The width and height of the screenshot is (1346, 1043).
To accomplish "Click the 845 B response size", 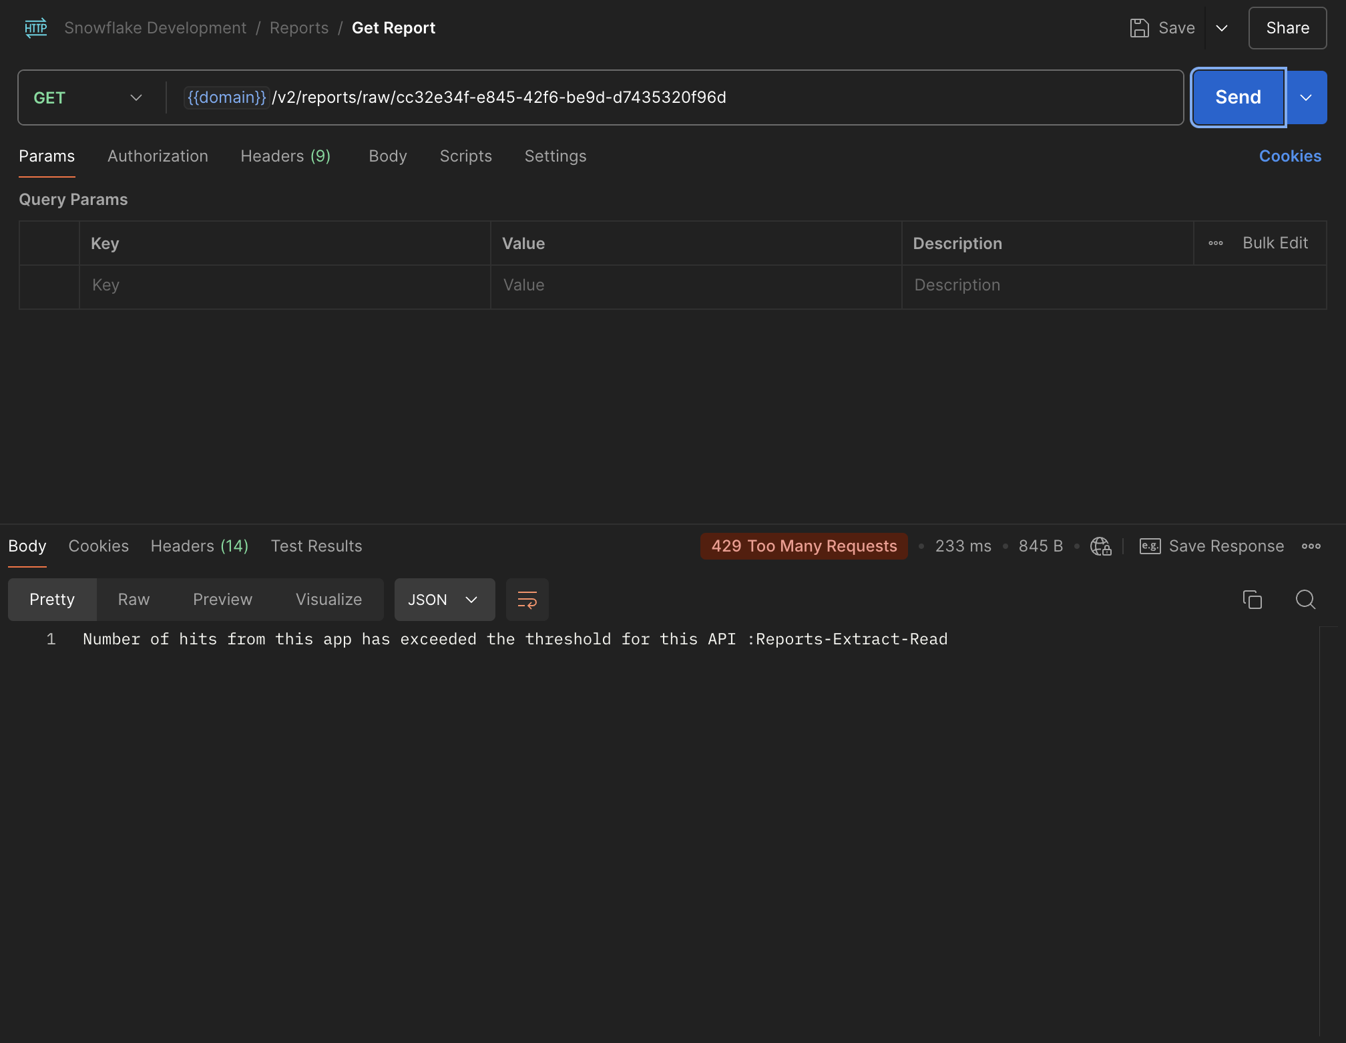I will (x=1041, y=546).
